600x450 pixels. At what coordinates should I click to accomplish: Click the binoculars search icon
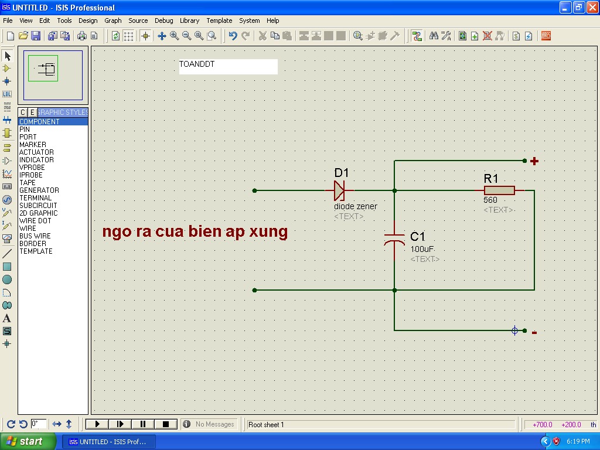click(x=434, y=36)
